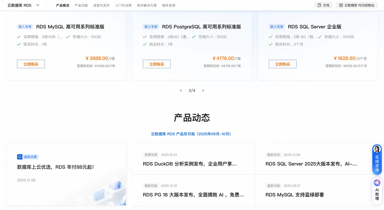The image size is (384, 210).
Task: Open the 产品概述 tab
Action: point(63,5)
